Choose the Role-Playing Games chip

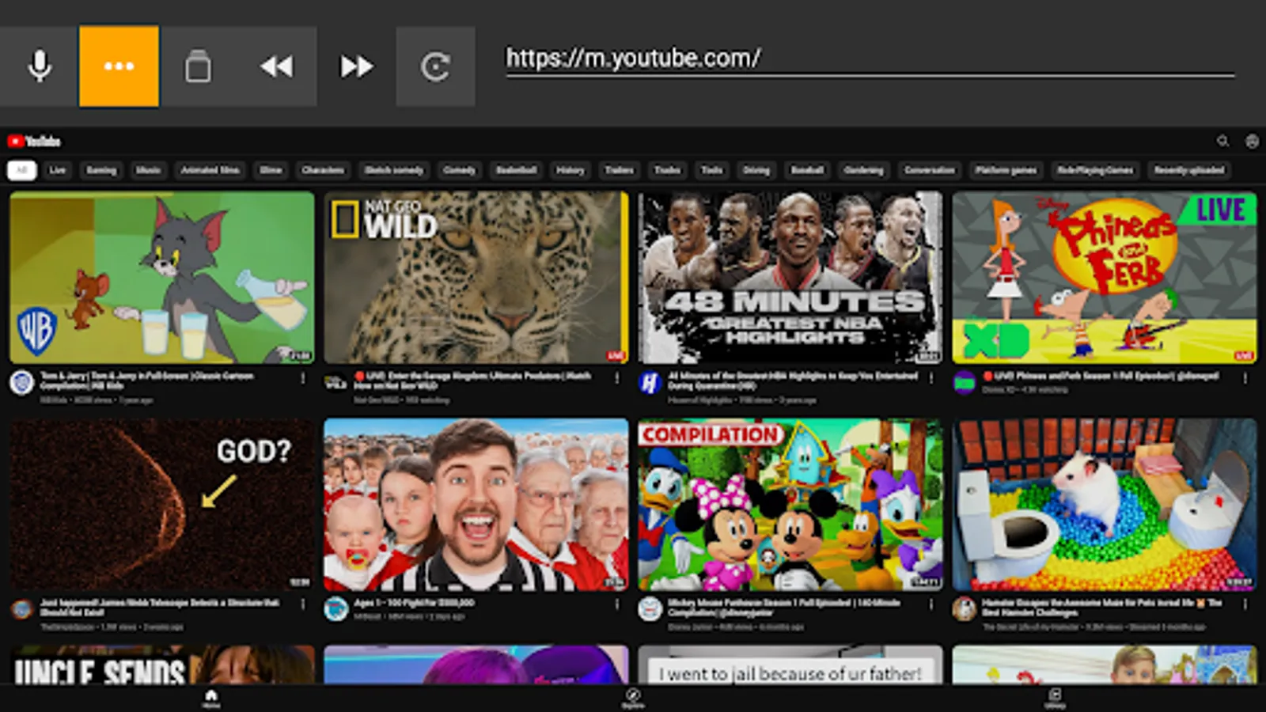pos(1095,170)
